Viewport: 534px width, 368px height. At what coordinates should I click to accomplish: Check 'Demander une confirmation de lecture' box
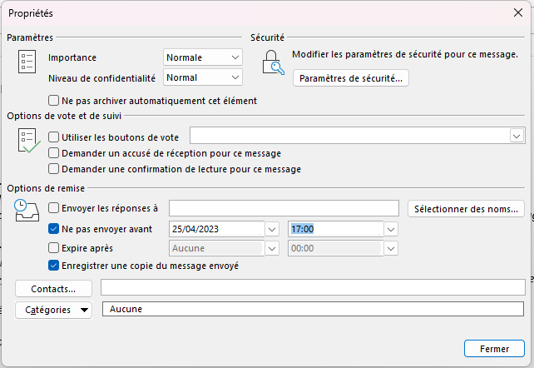pyautogui.click(x=54, y=169)
